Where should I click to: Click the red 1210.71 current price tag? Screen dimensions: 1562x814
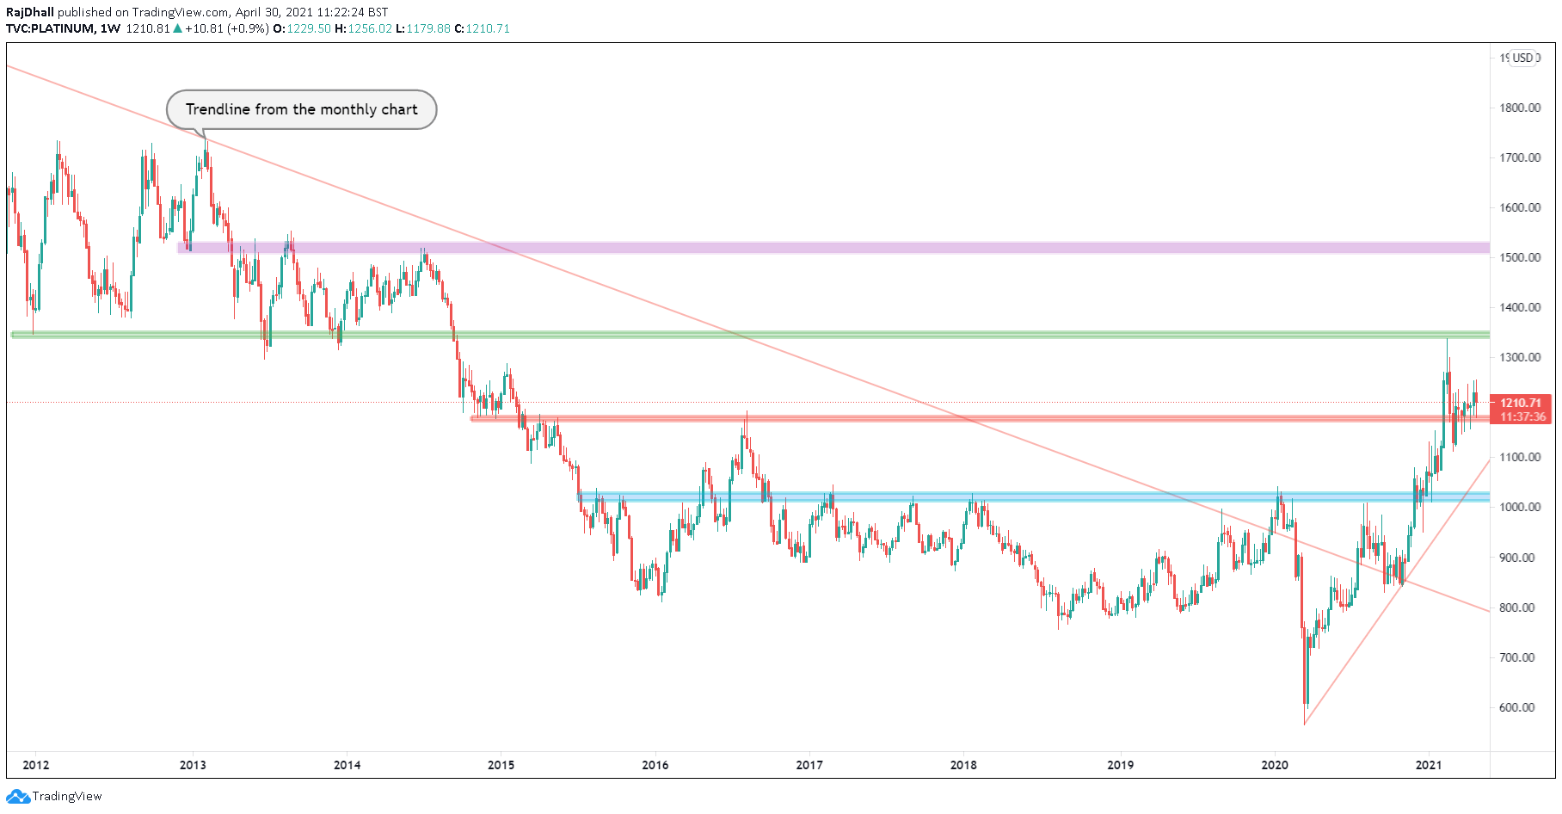click(x=1519, y=401)
